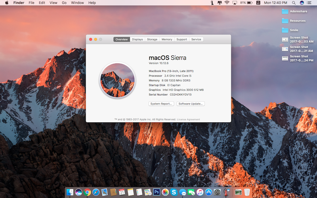317x198 pixels.
Task: Click the System Report button
Action: [161, 104]
